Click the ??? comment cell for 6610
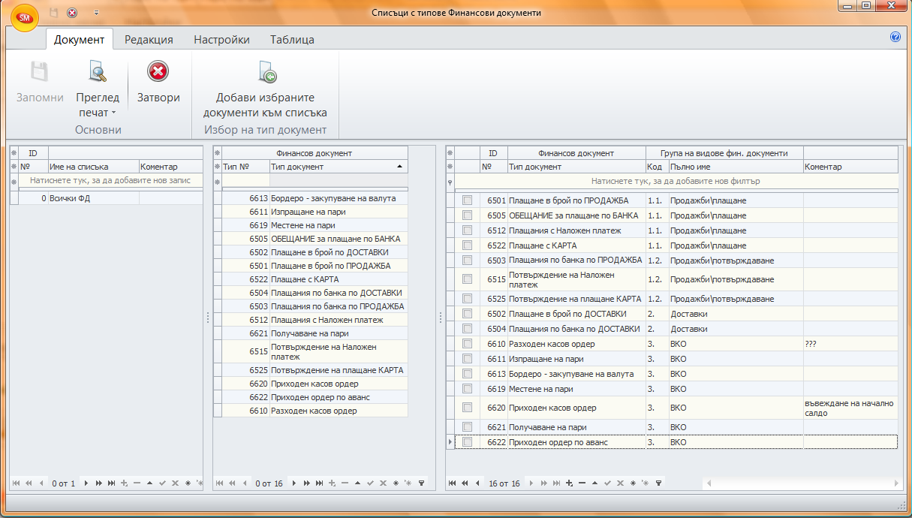 850,344
